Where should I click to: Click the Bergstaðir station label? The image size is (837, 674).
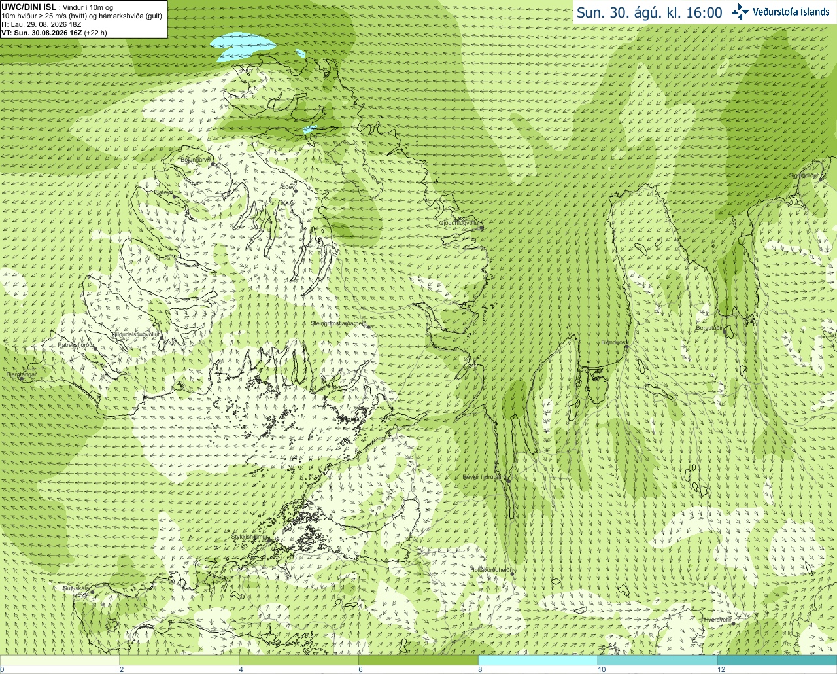click(709, 328)
